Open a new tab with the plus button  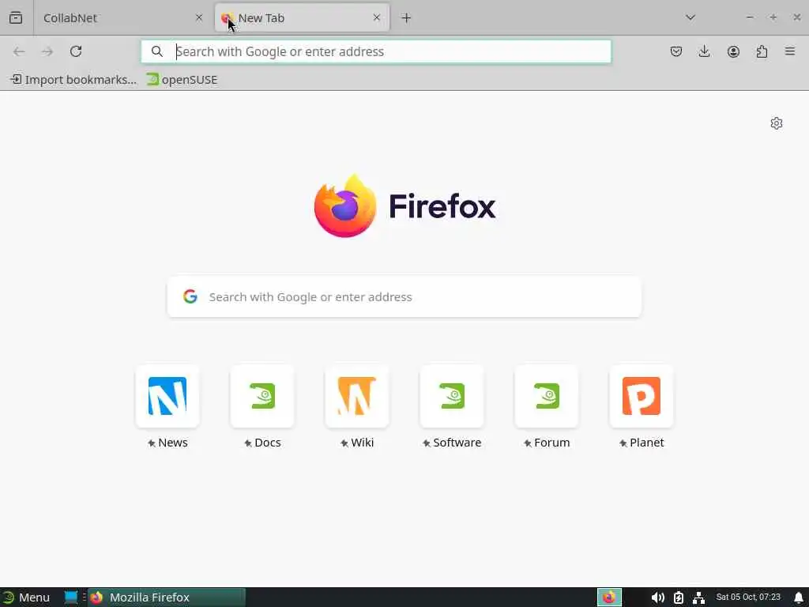407,18
